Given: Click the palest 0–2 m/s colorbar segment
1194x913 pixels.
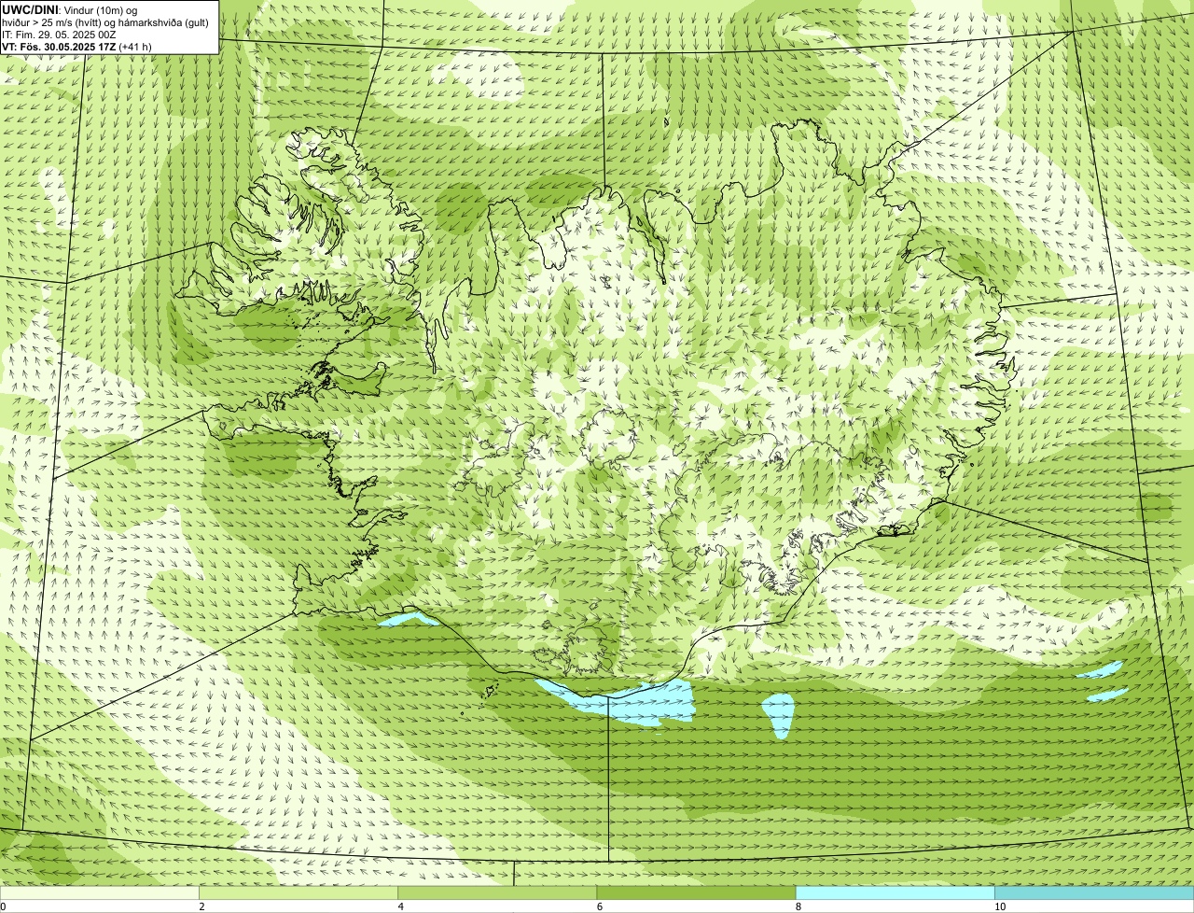Looking at the screenshot, I should 99,893.
